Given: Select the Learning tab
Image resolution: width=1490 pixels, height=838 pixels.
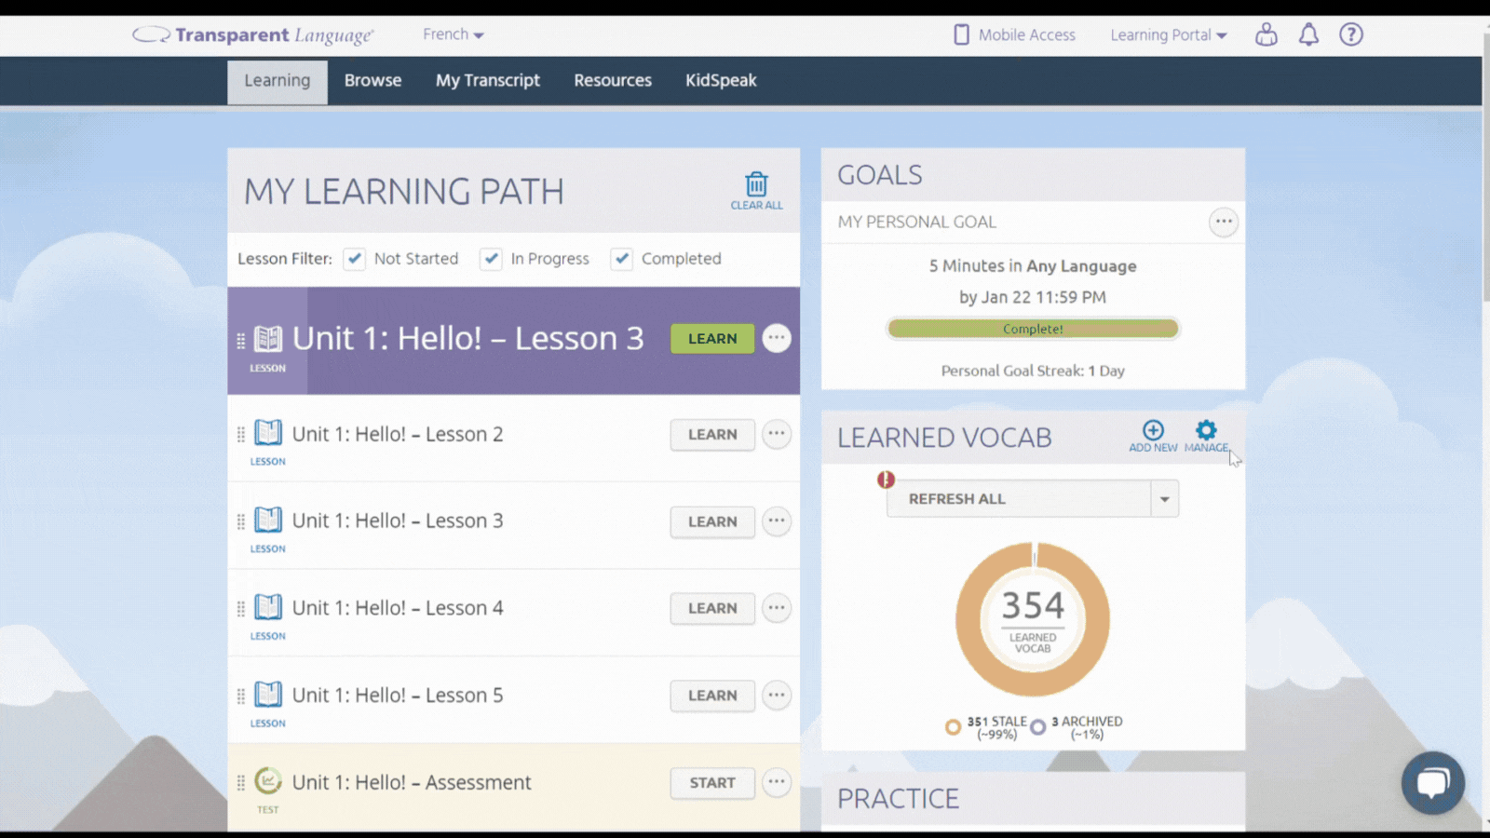Looking at the screenshot, I should pyautogui.click(x=278, y=81).
